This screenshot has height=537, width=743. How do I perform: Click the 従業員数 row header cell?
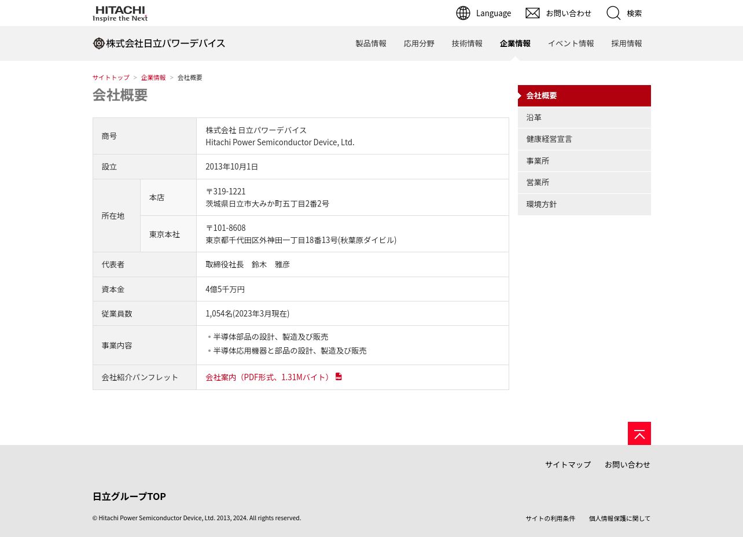tap(145, 314)
